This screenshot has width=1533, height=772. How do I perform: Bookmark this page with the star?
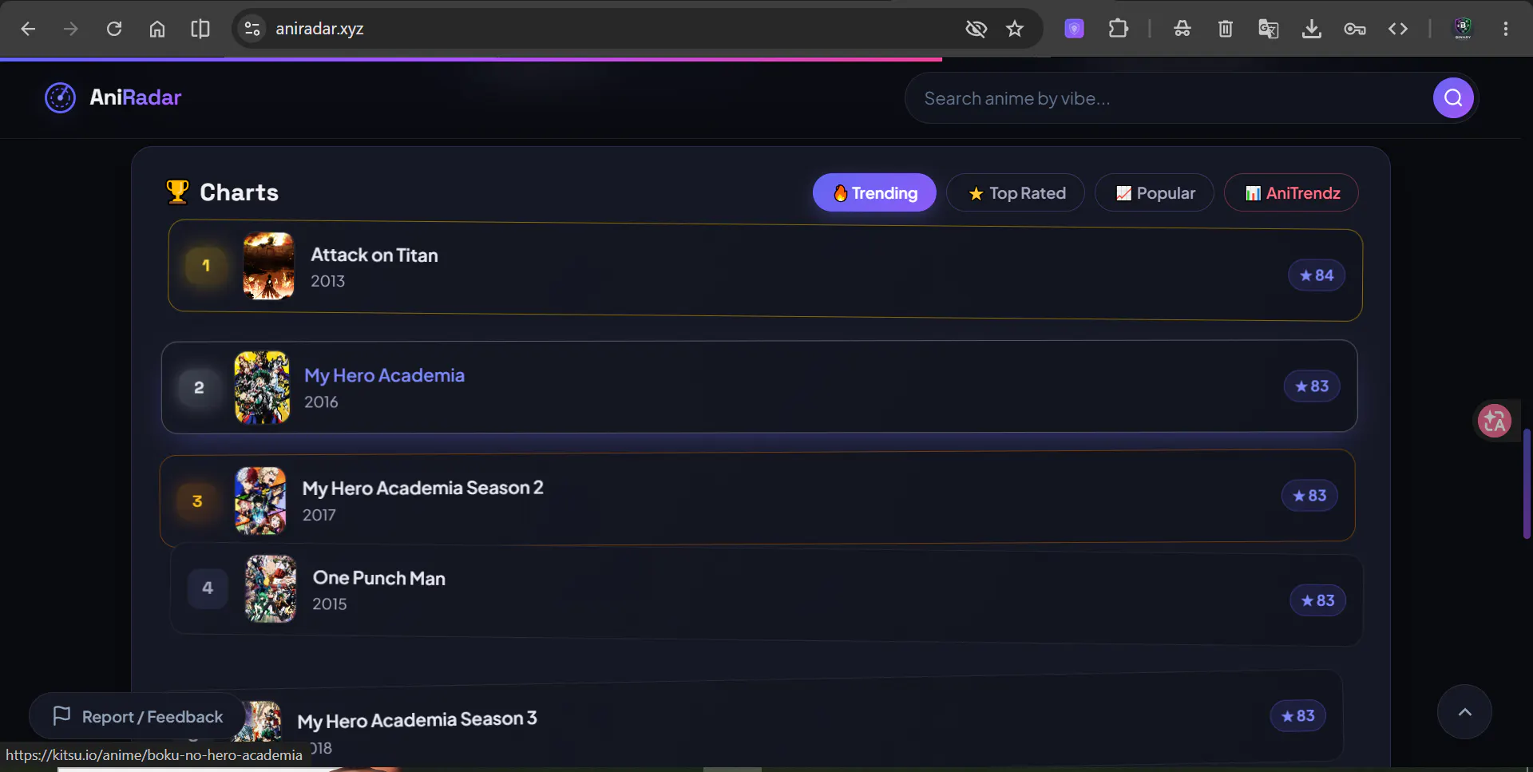(1015, 29)
